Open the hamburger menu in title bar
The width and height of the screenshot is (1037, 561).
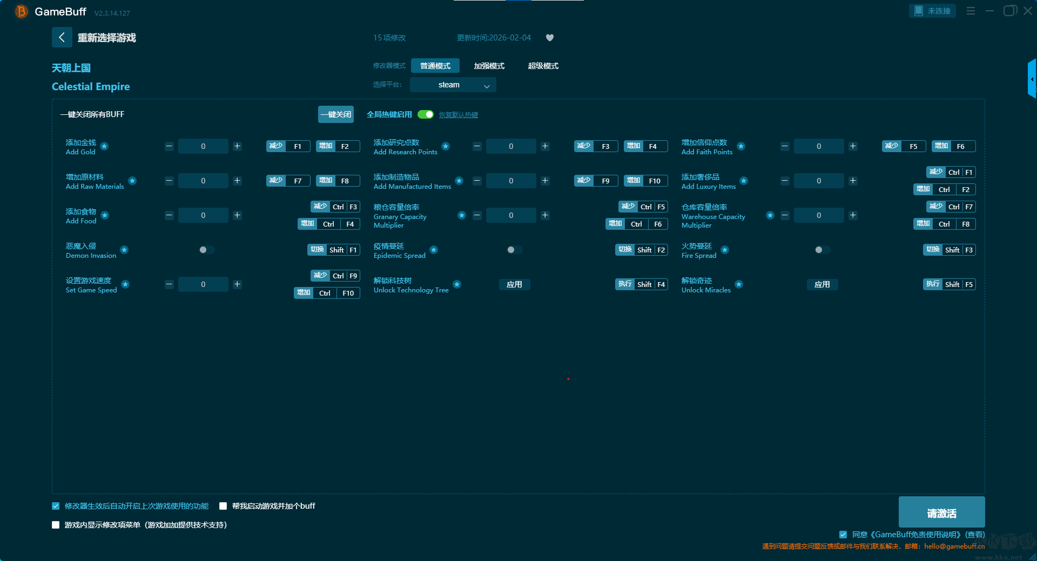click(971, 11)
